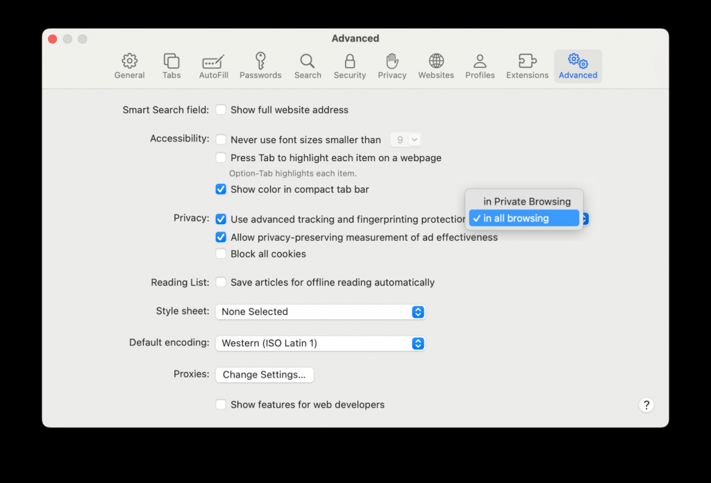Image resolution: width=711 pixels, height=483 pixels.
Task: Click the help question mark button
Action: [x=646, y=405]
